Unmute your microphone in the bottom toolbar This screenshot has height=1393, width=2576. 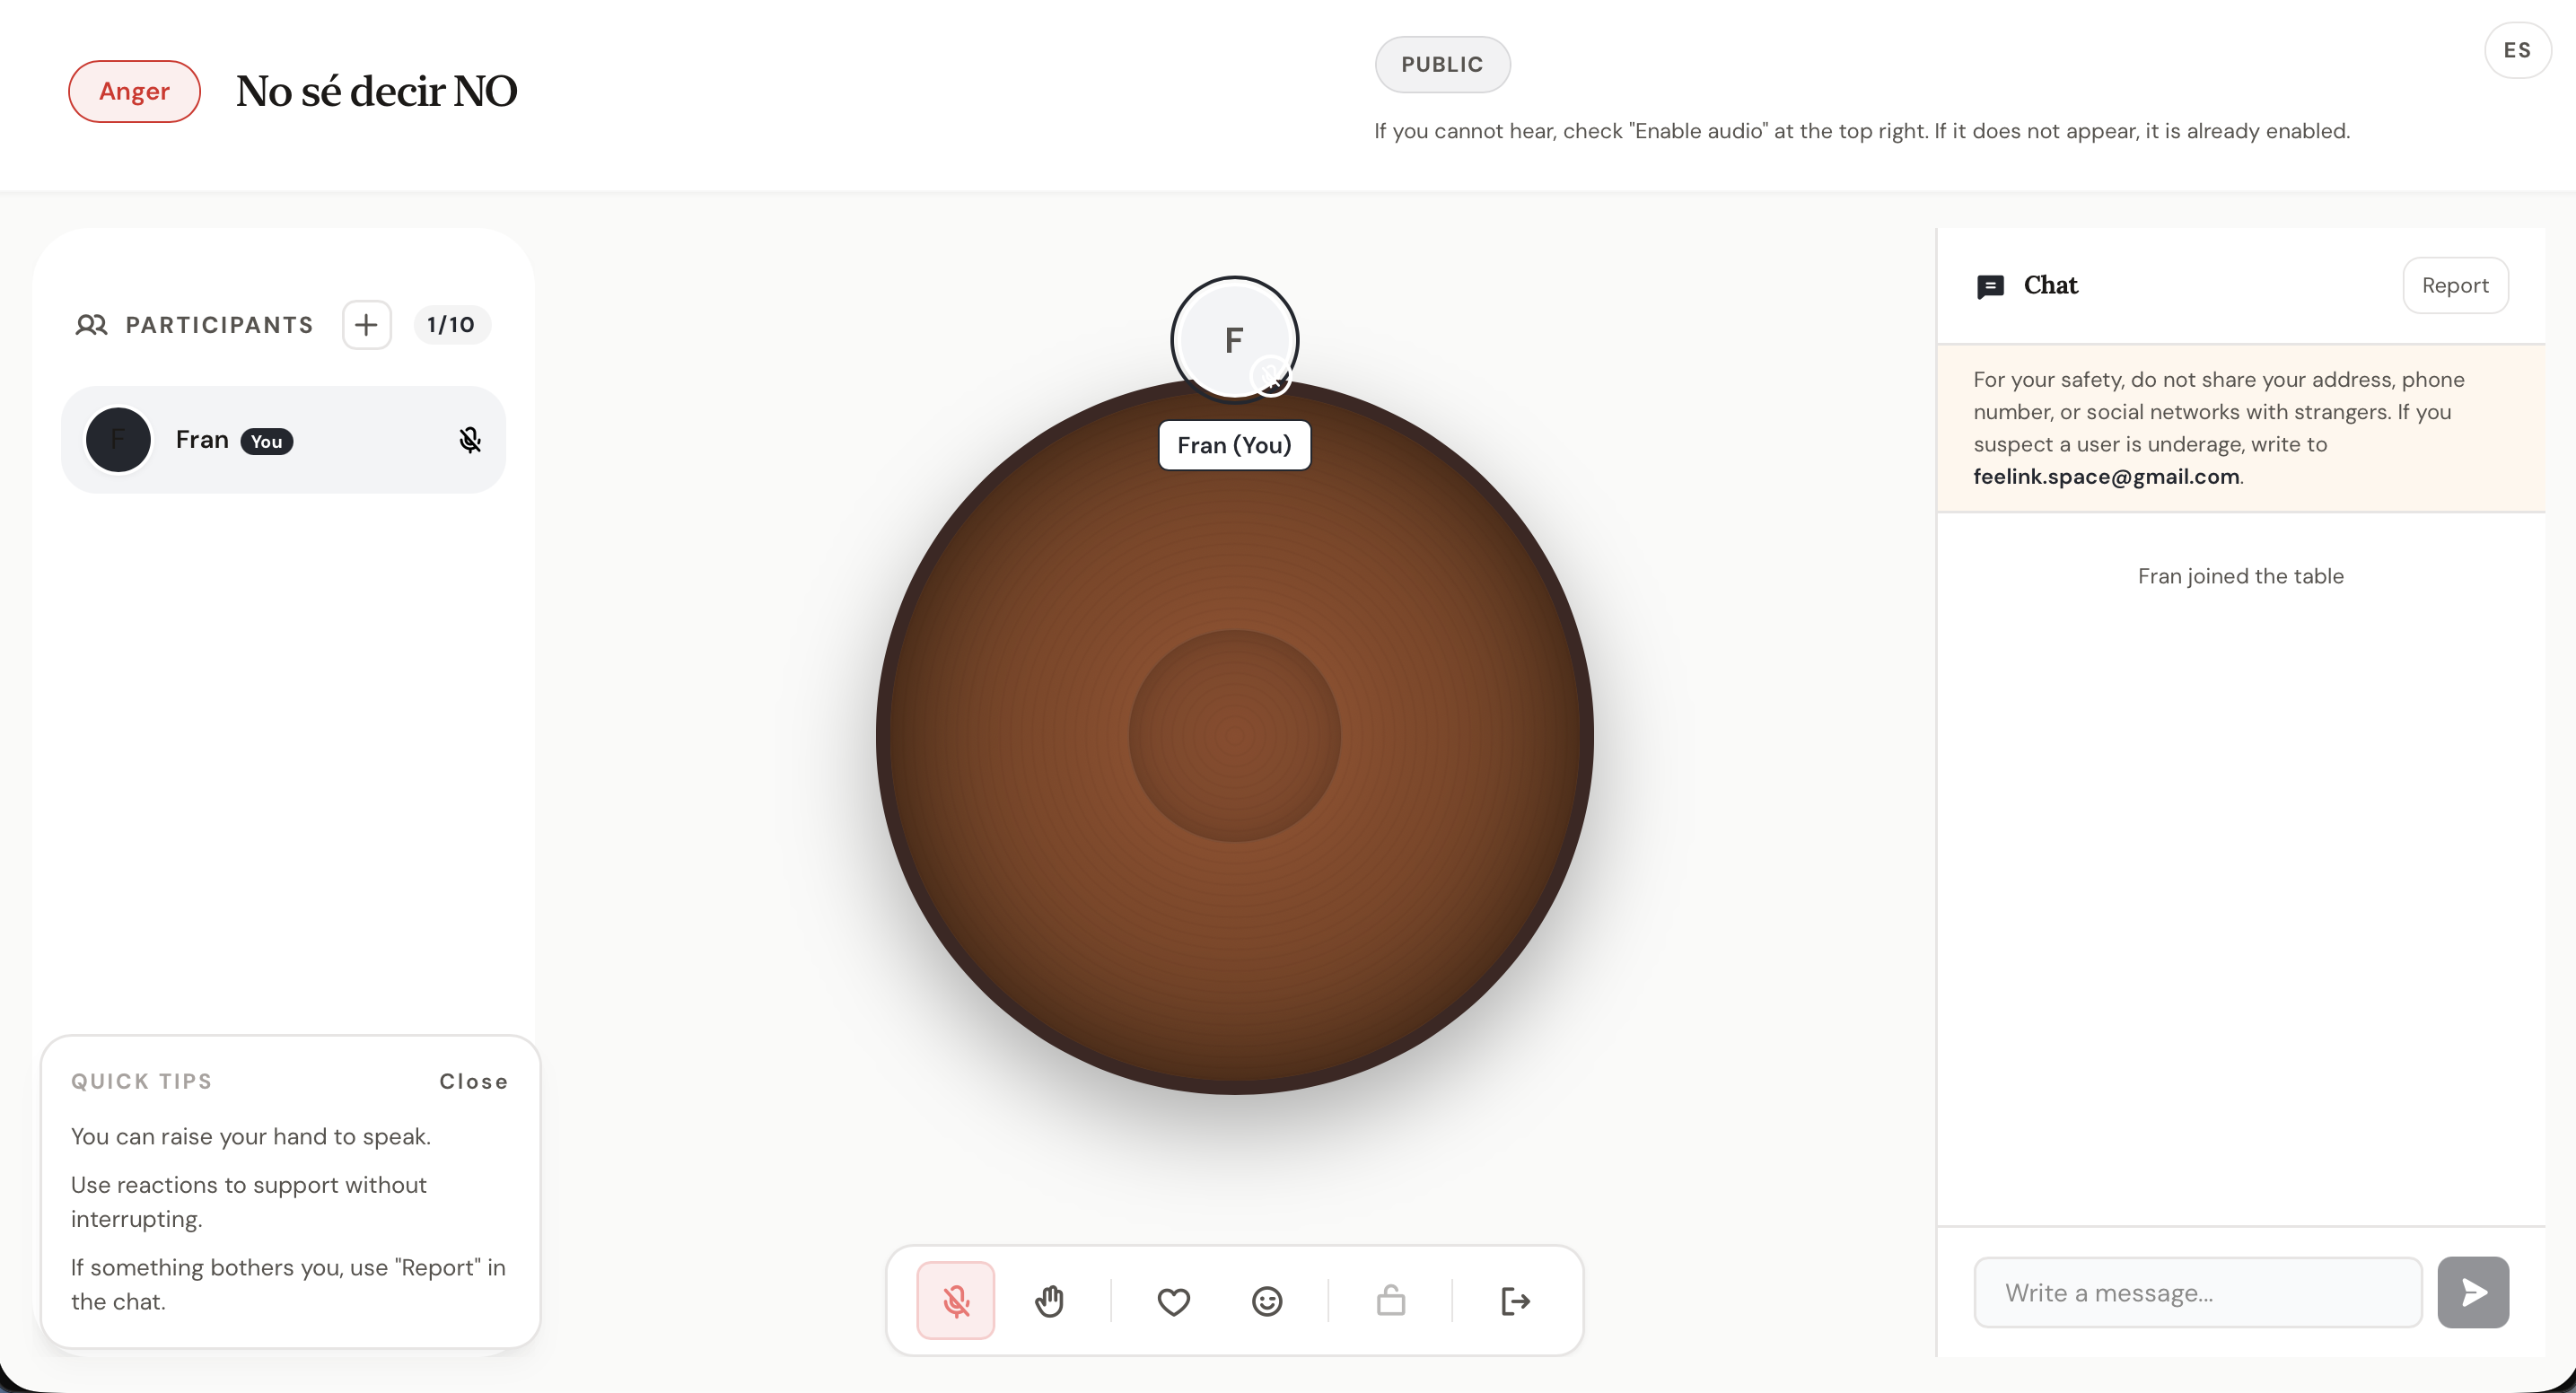click(956, 1300)
